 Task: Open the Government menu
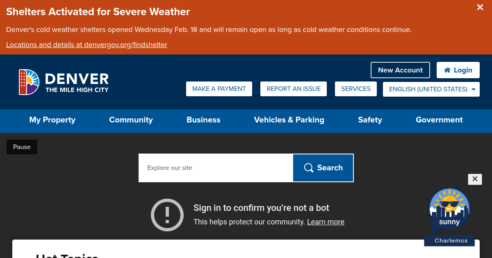tap(439, 120)
